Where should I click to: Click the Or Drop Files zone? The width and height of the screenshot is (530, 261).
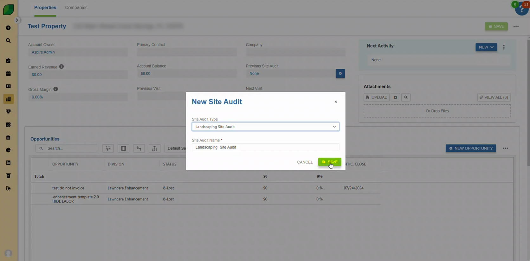pyautogui.click(x=437, y=111)
